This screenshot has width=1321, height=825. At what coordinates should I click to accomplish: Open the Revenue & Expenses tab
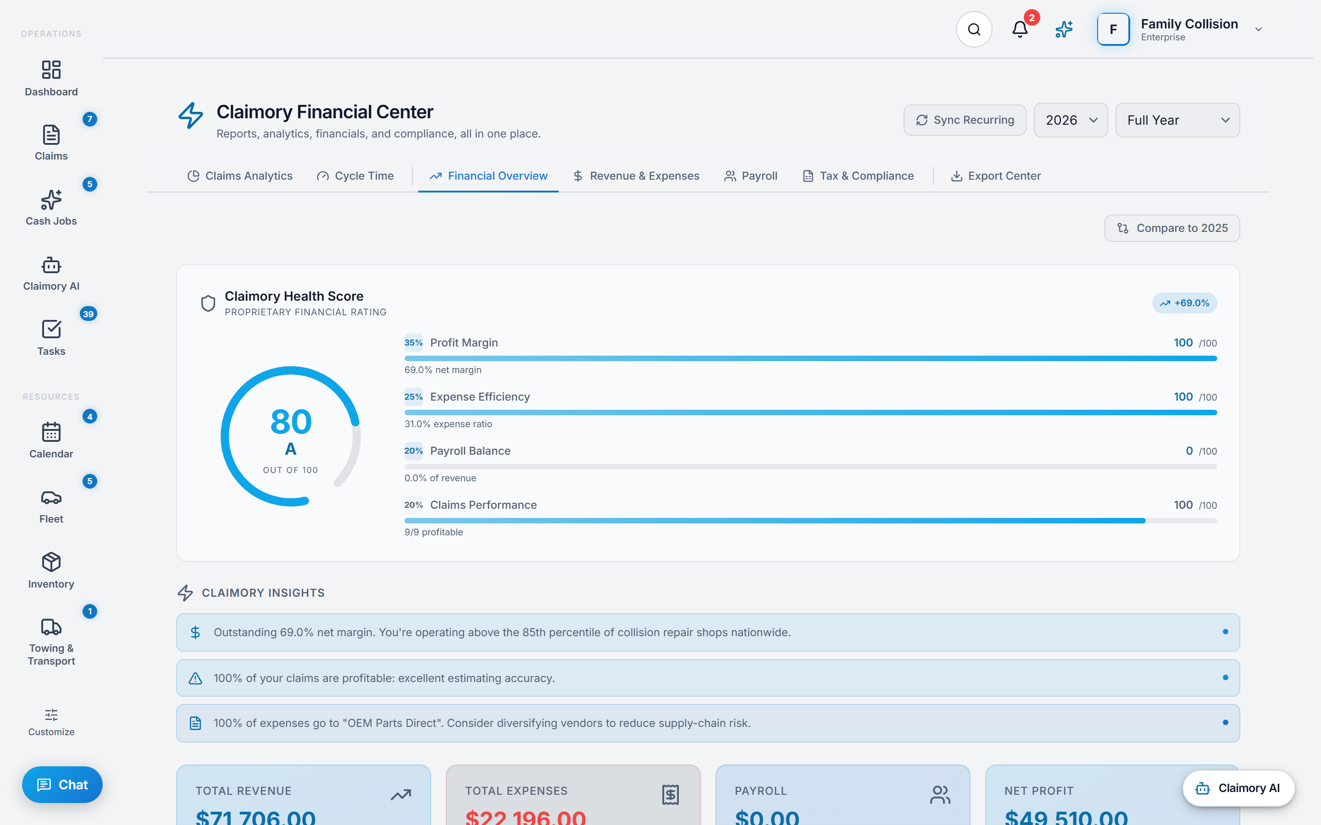pos(636,176)
